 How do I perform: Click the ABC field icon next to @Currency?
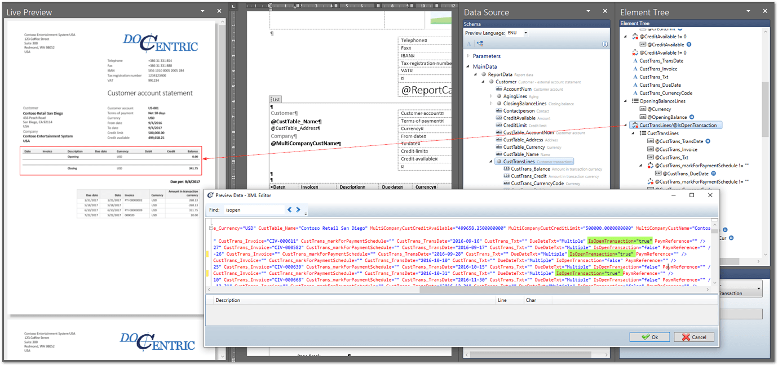pyautogui.click(x=643, y=109)
